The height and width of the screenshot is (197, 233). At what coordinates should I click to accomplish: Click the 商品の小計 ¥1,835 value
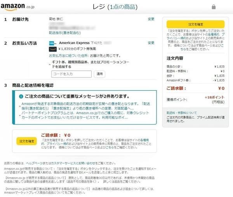(x=219, y=67)
